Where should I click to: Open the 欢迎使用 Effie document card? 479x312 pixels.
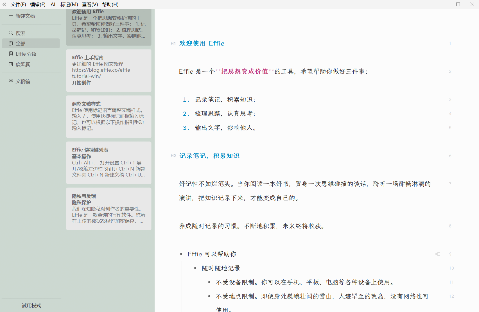pyautogui.click(x=109, y=27)
